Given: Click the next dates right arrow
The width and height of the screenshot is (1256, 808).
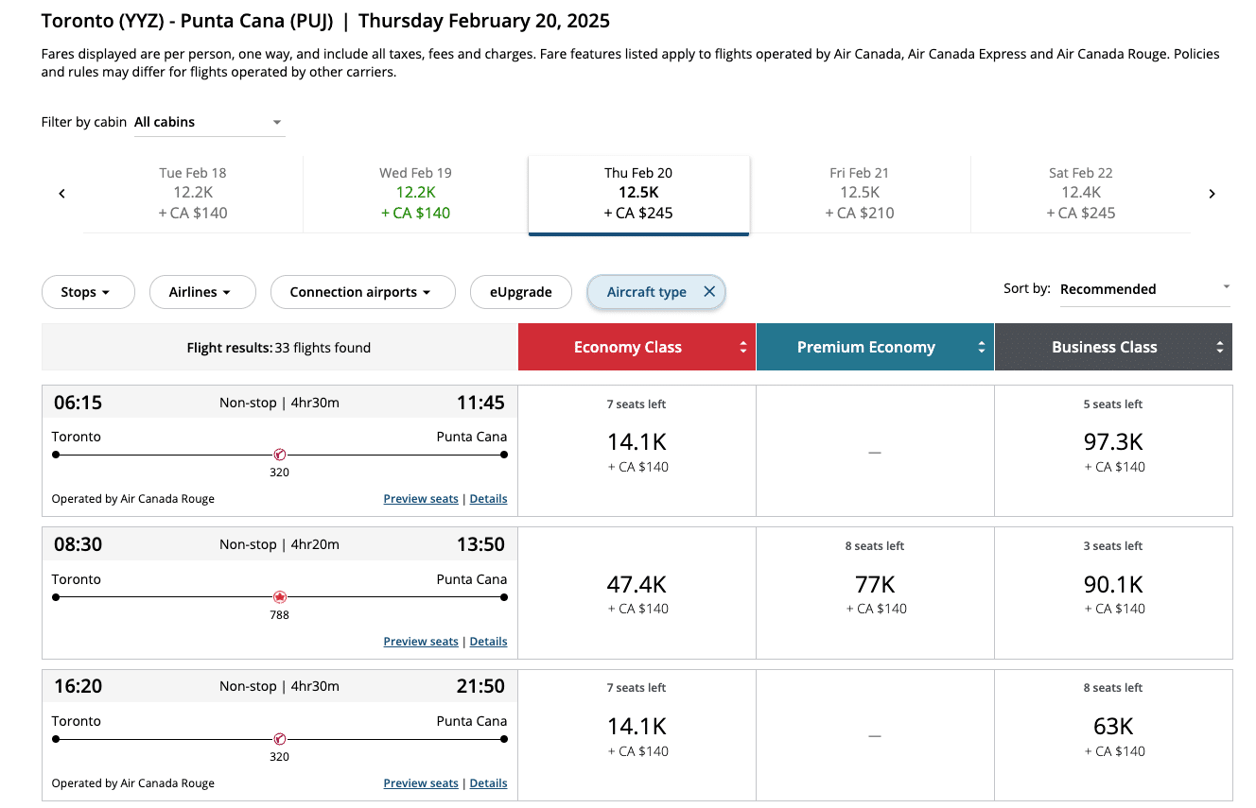Looking at the screenshot, I should pyautogui.click(x=1212, y=194).
